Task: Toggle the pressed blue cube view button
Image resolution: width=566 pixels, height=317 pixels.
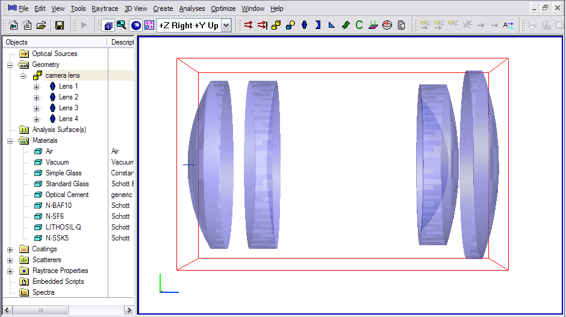Action: 108,25
